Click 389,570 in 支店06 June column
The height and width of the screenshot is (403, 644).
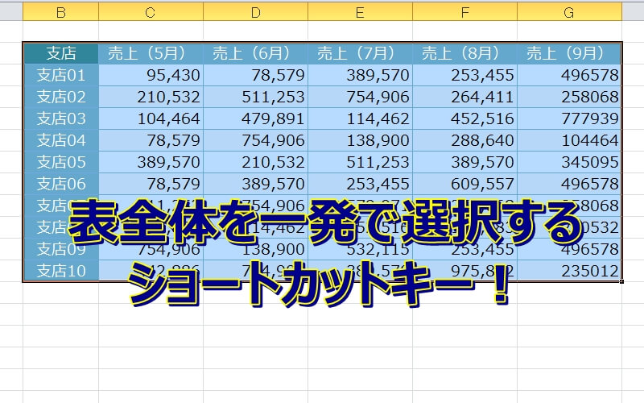tap(255, 184)
